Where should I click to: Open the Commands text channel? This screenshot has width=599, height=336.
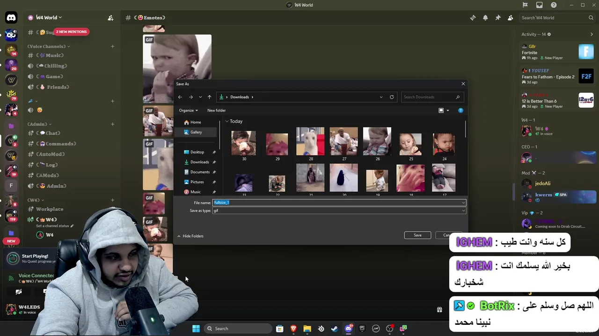[56, 144]
